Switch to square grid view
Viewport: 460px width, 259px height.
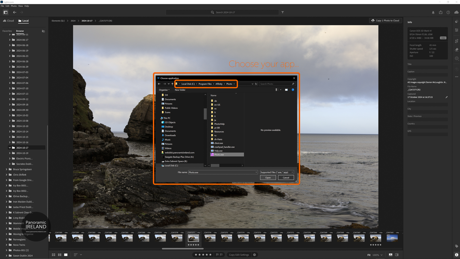click(x=60, y=255)
